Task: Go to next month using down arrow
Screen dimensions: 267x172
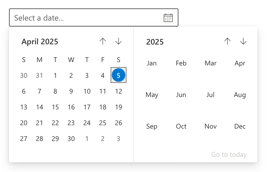Action: click(119, 41)
